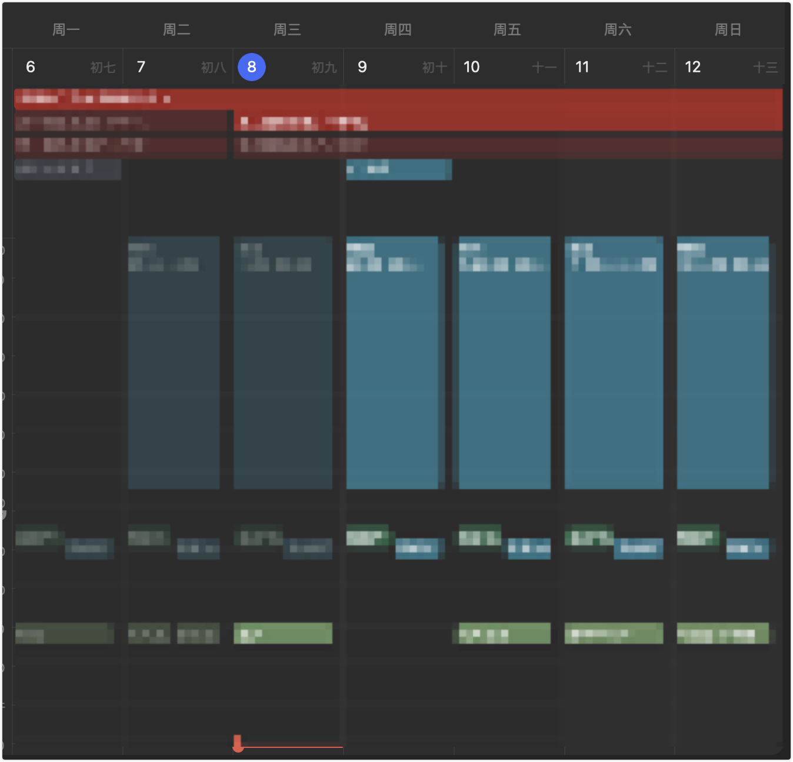Click today's highlighted date 8 circle
Image resolution: width=793 pixels, height=762 pixels.
(x=251, y=67)
